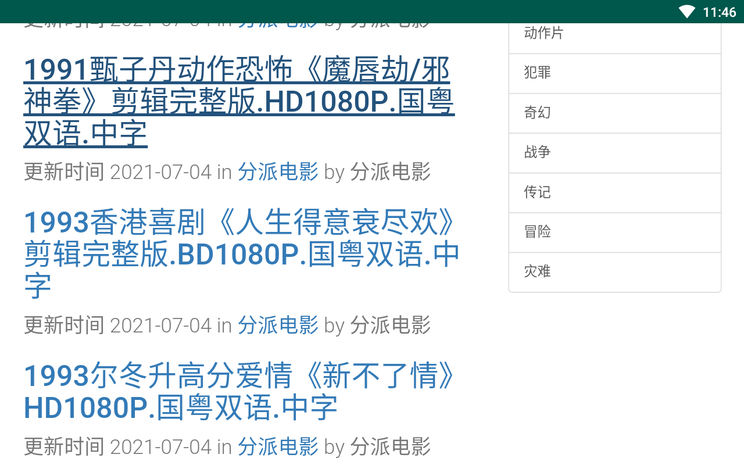Choose the 冒险 genre in sidebar
The width and height of the screenshot is (744, 465).
[x=615, y=232]
